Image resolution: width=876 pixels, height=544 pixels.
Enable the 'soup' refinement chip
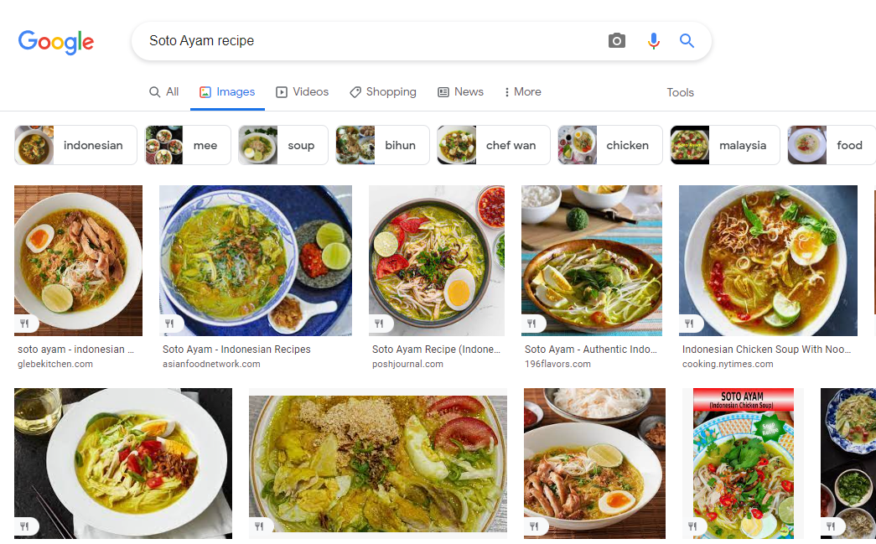[x=301, y=144]
